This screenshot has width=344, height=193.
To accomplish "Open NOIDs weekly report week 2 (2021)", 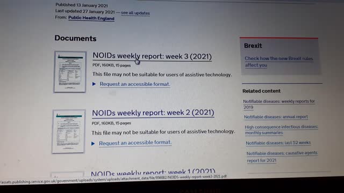I will (153, 113).
